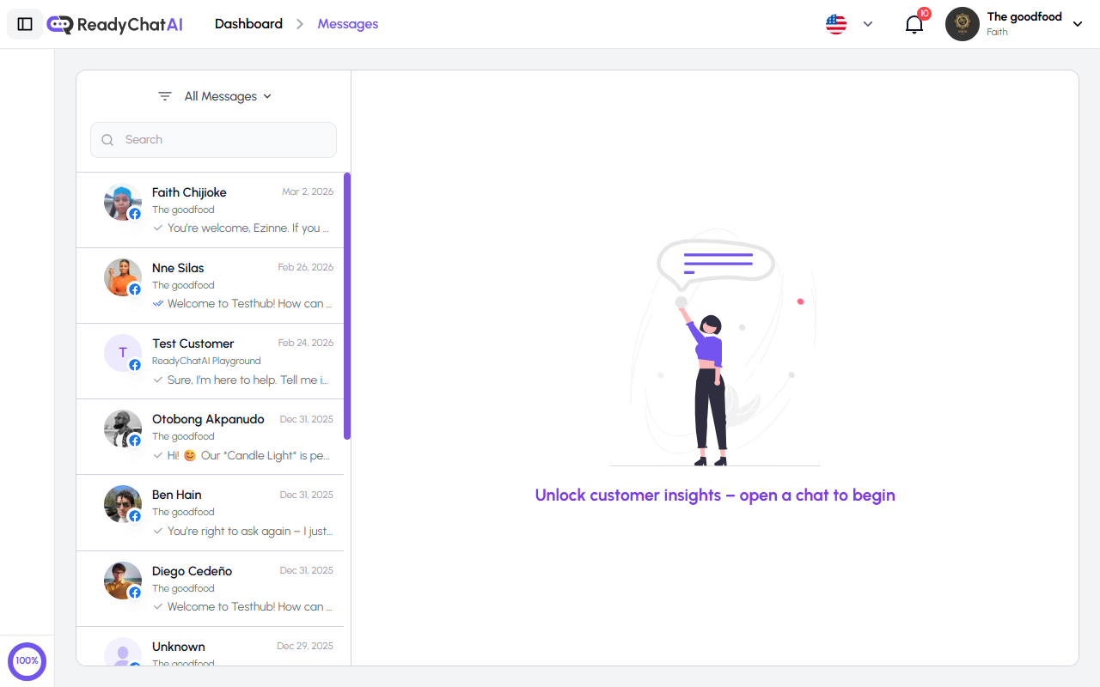Click the checkmark beside Ben Hain's reply
The width and height of the screenshot is (1100, 687).
click(x=157, y=531)
